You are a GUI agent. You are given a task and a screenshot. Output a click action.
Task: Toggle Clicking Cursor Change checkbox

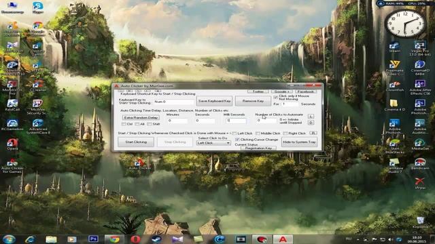(x=237, y=140)
